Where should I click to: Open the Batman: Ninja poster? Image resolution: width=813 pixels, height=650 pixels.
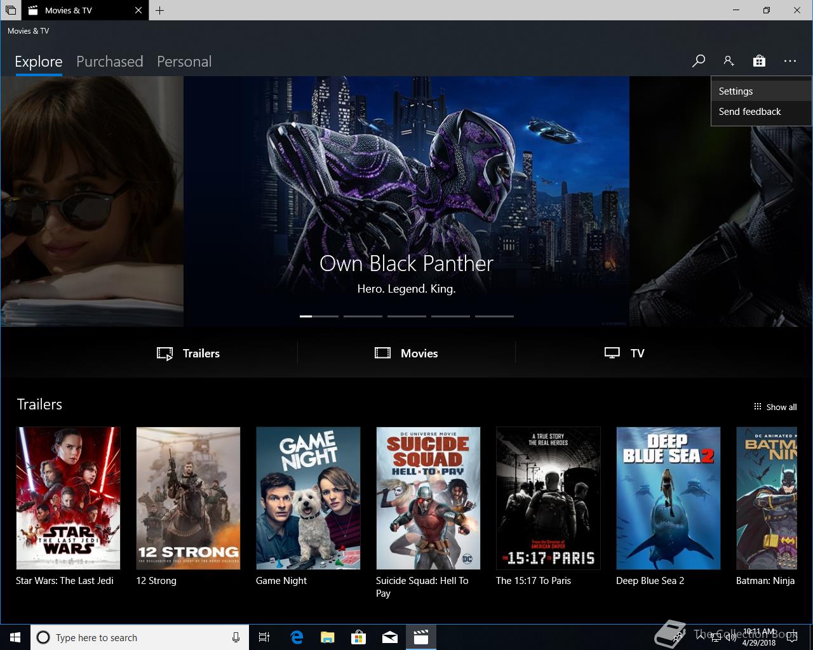tap(766, 498)
